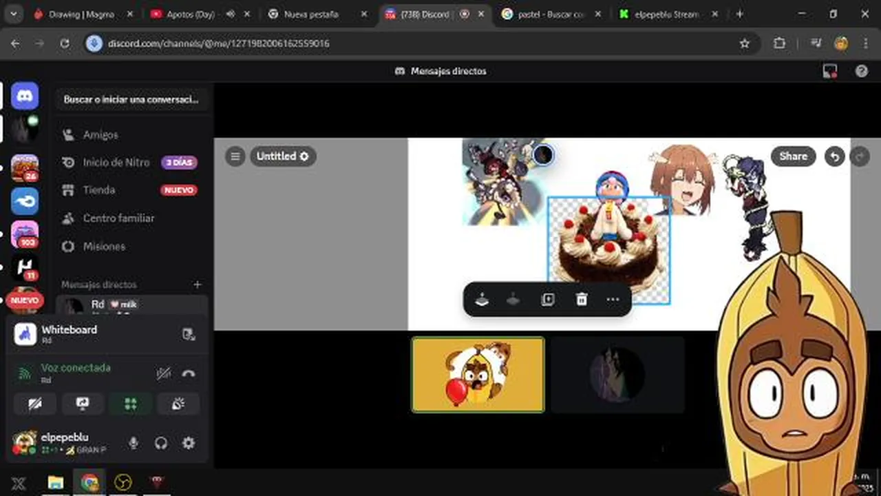The width and height of the screenshot is (881, 496).
Task: Open a new Chrome tab with plus
Action: pyautogui.click(x=739, y=14)
